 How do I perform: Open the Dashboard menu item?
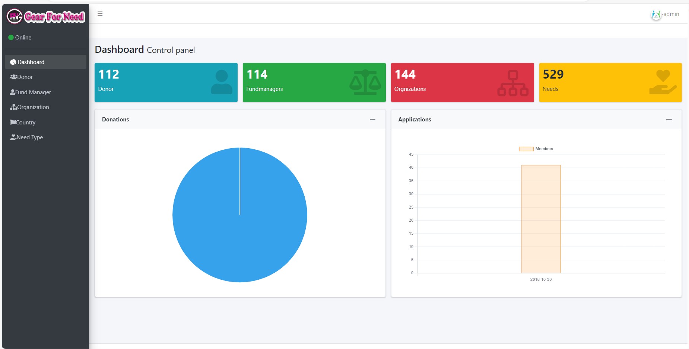coord(45,62)
